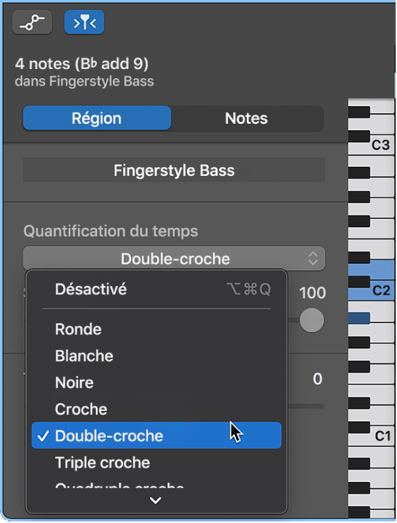Click the Fingerstyle Bass name field
Viewport: 397px width, 523px height.
173,170
